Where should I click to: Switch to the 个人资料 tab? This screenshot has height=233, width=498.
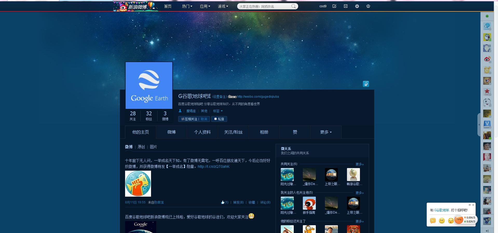pyautogui.click(x=202, y=132)
